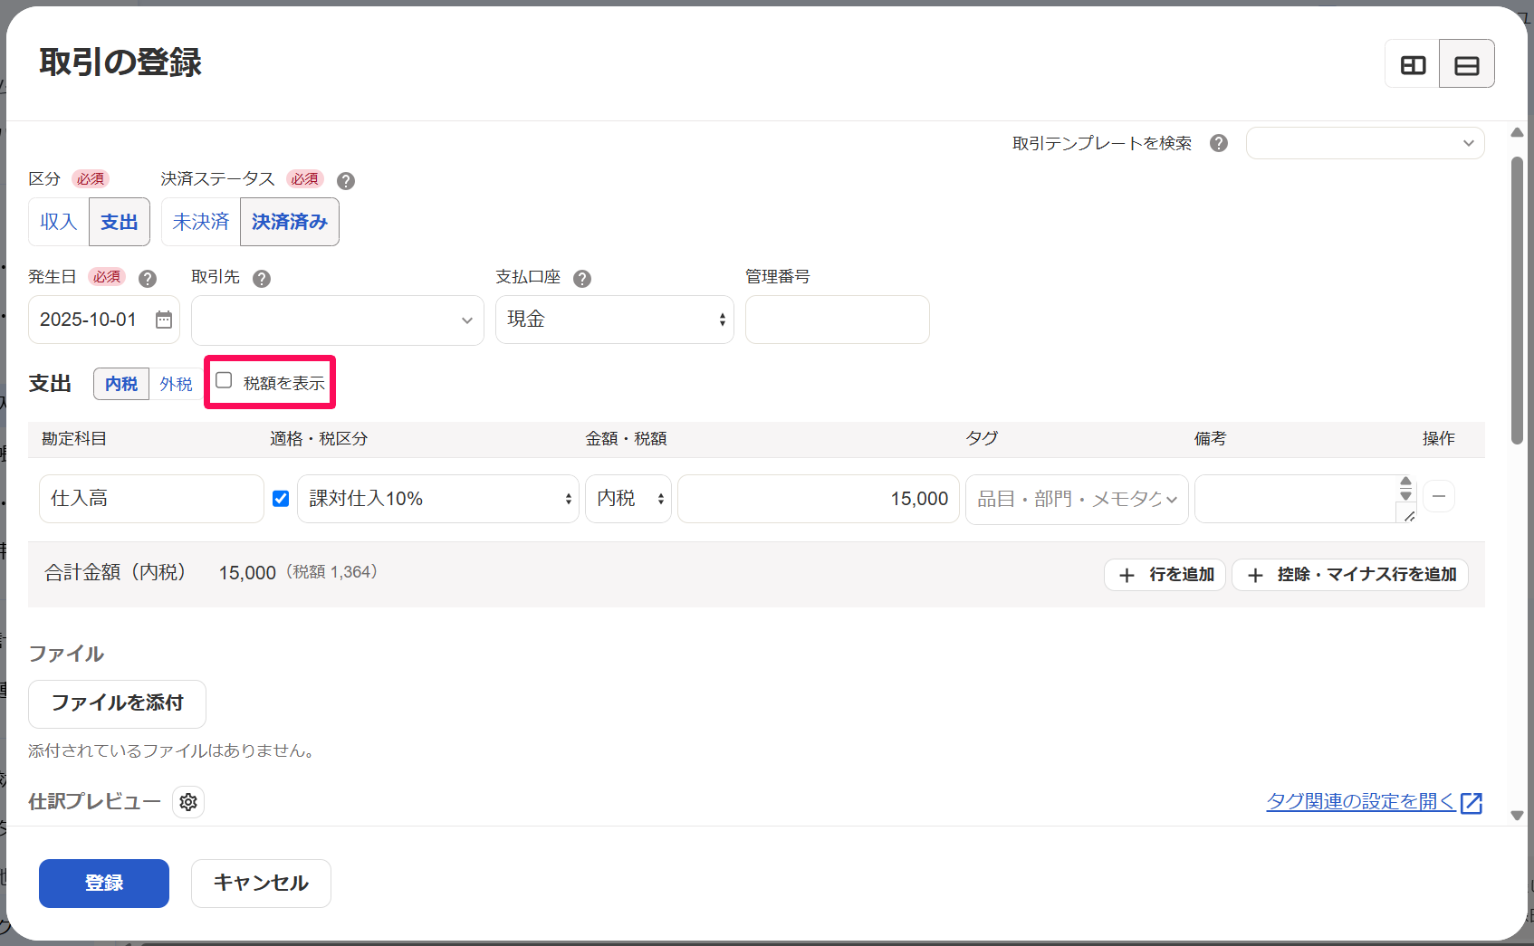Switch to two-column split layout icon
1534x946 pixels.
coord(1413,64)
